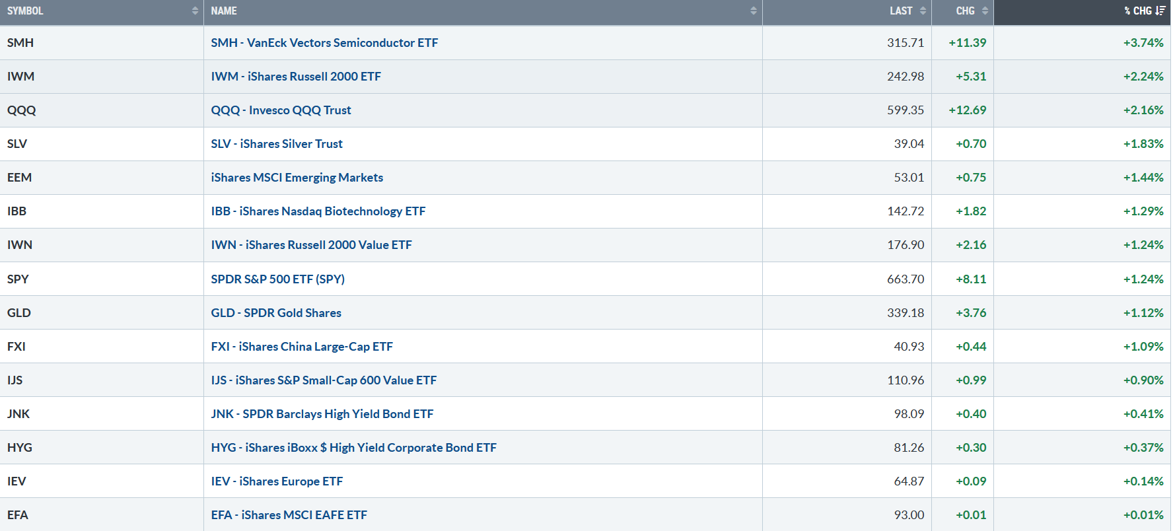
Task: Sort table by NAME column header
Action: point(224,11)
